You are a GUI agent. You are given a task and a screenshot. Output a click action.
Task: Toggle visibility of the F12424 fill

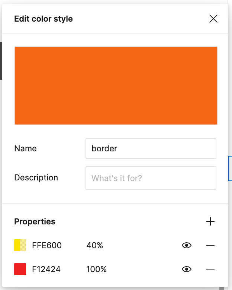point(187,269)
